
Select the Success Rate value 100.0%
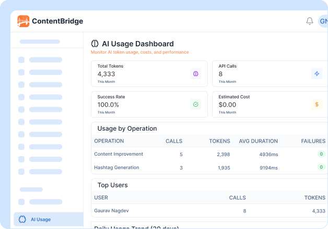(108, 105)
